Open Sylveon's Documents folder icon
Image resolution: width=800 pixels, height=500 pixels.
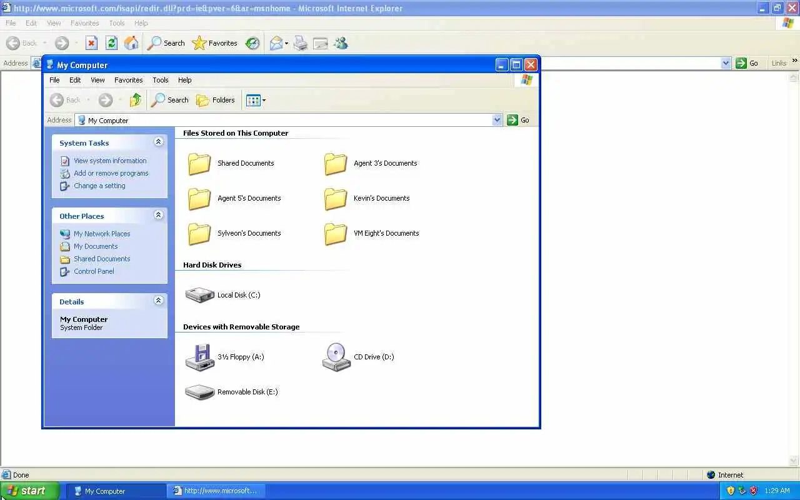[x=200, y=234]
